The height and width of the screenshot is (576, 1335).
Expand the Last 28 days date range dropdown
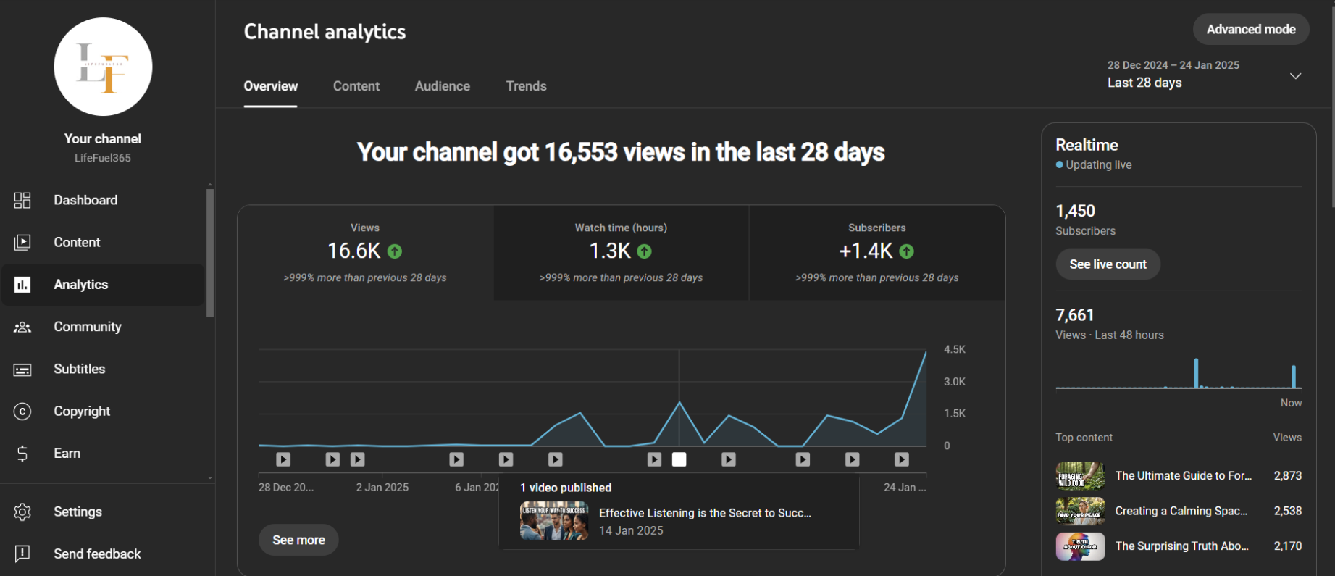[1295, 76]
